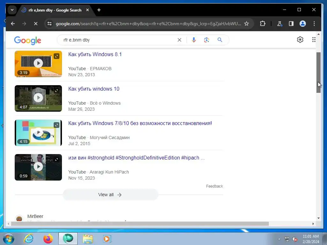Submit search with the magnifier icon
This screenshot has width=327, height=245.
pyautogui.click(x=220, y=40)
